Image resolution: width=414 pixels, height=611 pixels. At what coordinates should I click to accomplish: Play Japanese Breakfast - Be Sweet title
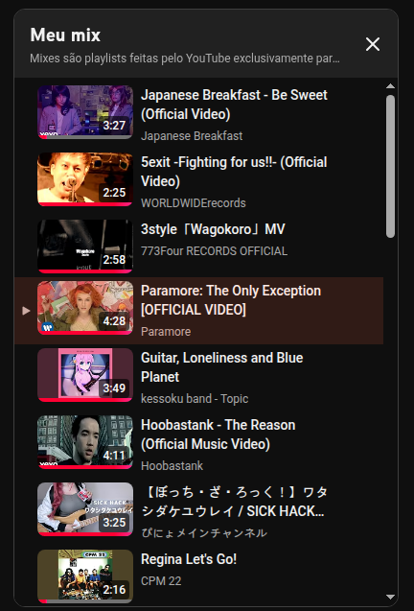(x=234, y=105)
